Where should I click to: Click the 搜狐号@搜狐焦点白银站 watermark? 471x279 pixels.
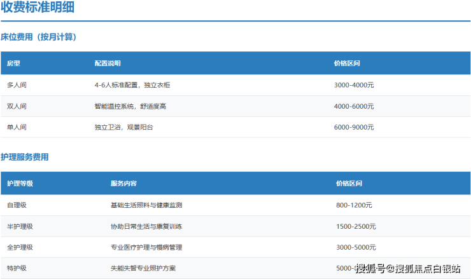[x=408, y=269]
